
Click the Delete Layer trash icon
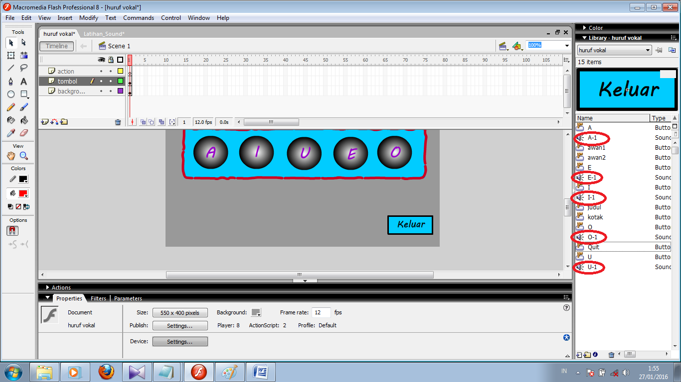pos(118,122)
